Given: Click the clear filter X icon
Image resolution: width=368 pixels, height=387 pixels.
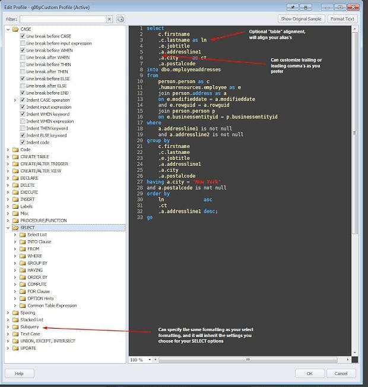Looking at the screenshot, I should pos(109,19).
